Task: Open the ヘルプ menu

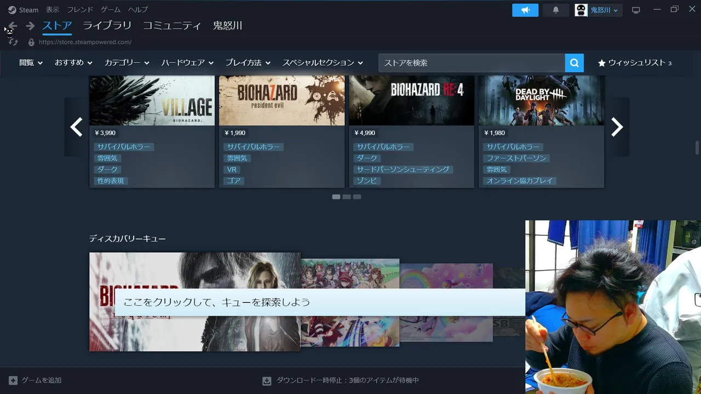Action: point(138,10)
